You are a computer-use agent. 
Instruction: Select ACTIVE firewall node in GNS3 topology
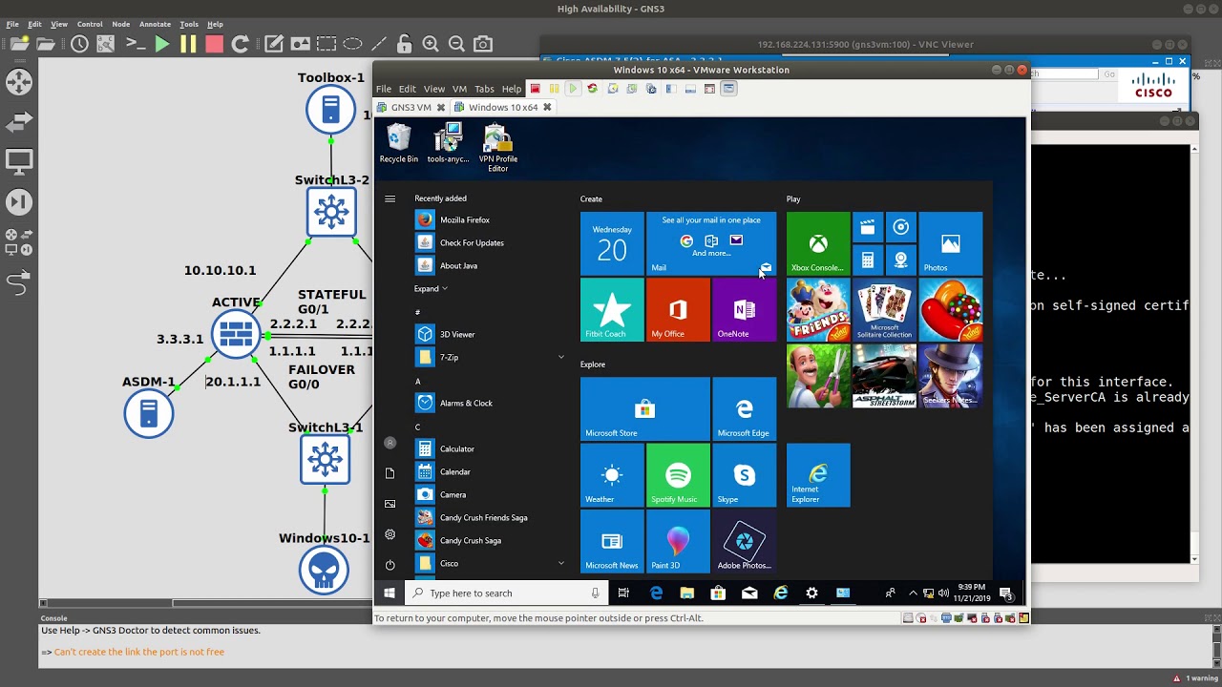pyautogui.click(x=236, y=334)
